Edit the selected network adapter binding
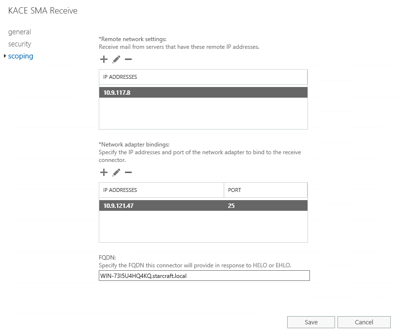 click(x=116, y=173)
